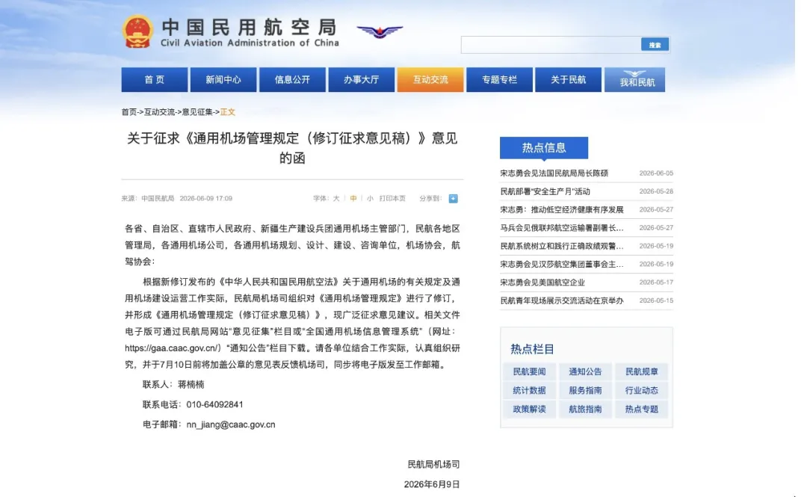The height and width of the screenshot is (497, 807).
Task: Click the 热点专题 hot column button
Action: 641,409
